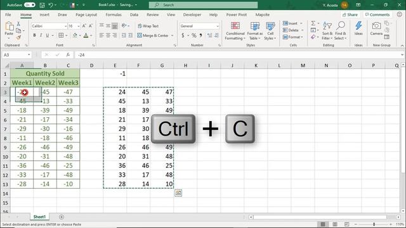This screenshot has height=228, width=406.
Task: Apply Percent Style format
Action: (x=194, y=35)
